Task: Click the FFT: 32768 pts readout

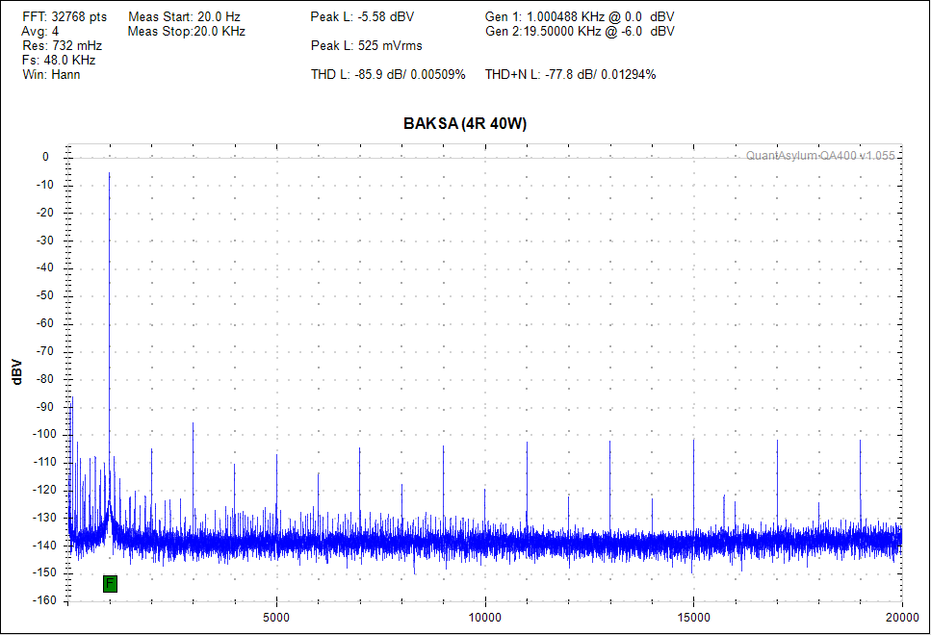Action: [65, 16]
